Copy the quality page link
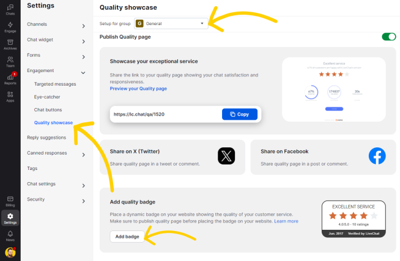 tap(240, 114)
